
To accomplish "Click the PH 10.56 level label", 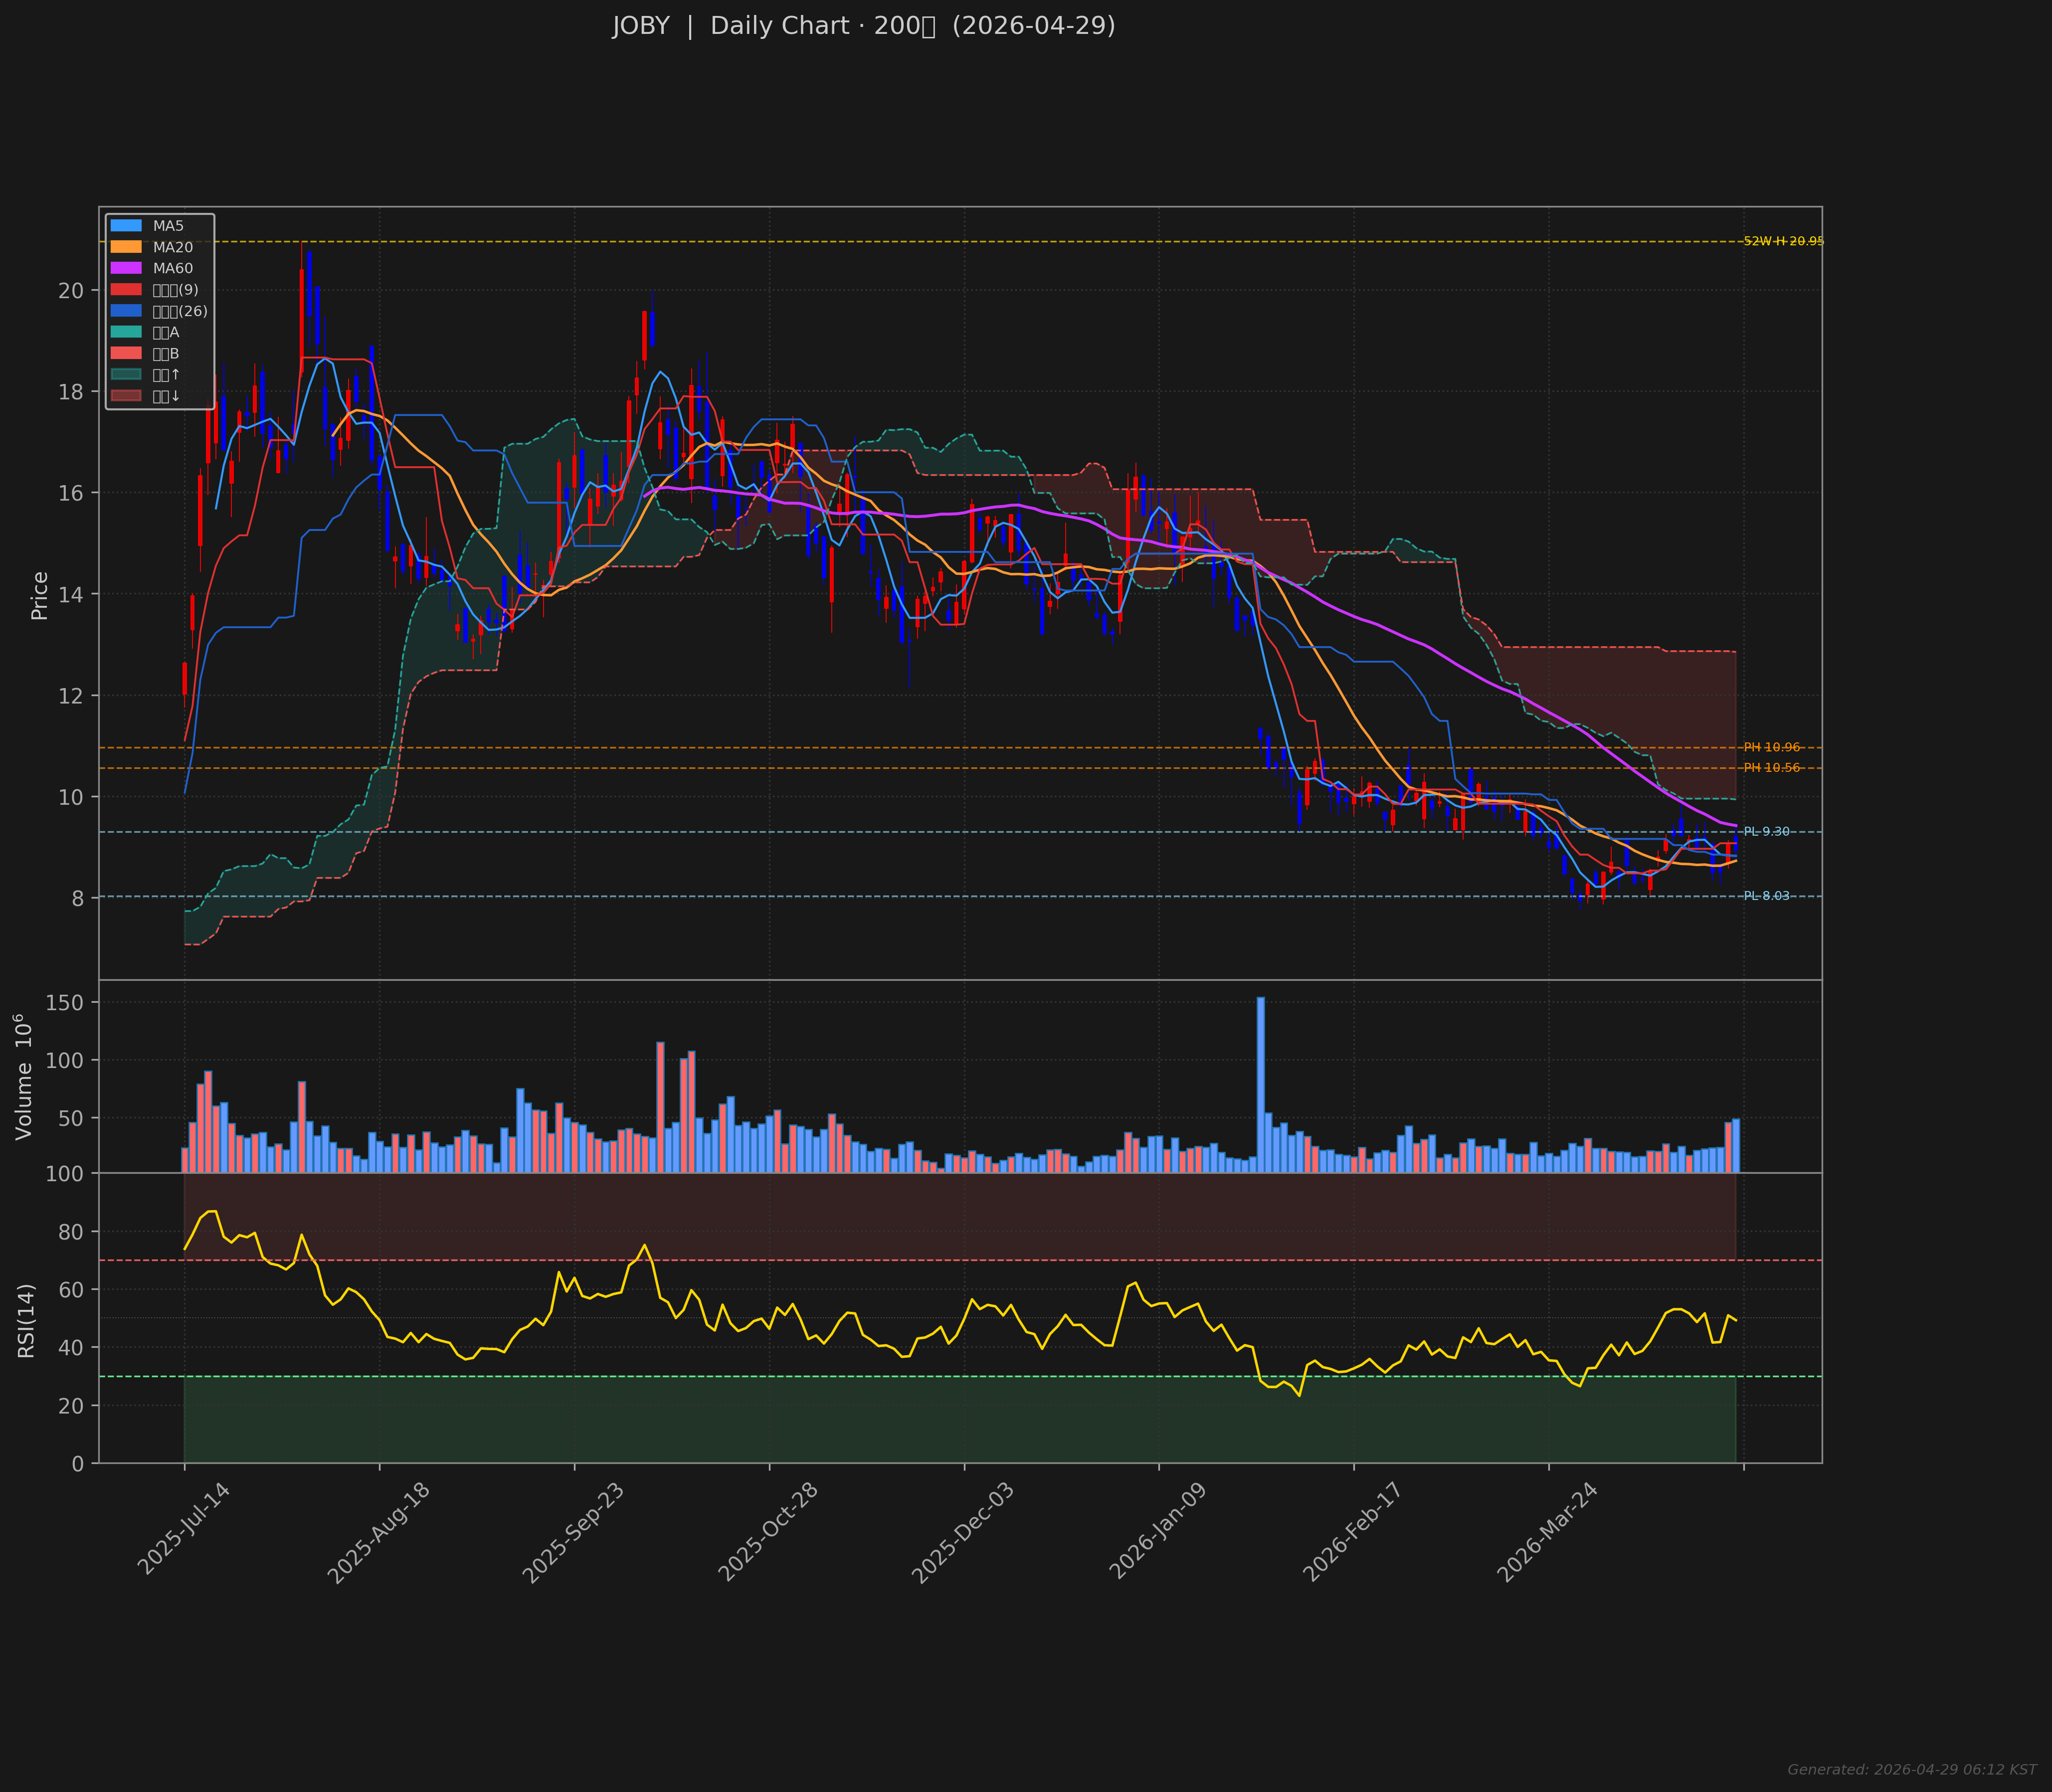I will pyautogui.click(x=1771, y=768).
